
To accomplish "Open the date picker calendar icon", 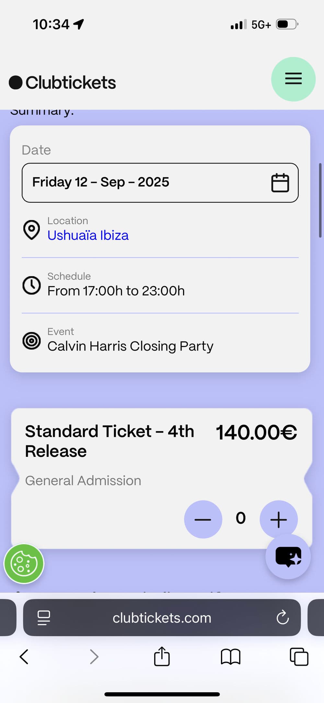I will (x=280, y=183).
